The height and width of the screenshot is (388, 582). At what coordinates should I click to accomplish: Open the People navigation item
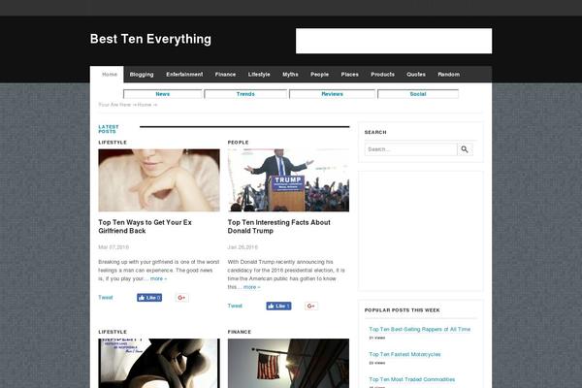319,75
